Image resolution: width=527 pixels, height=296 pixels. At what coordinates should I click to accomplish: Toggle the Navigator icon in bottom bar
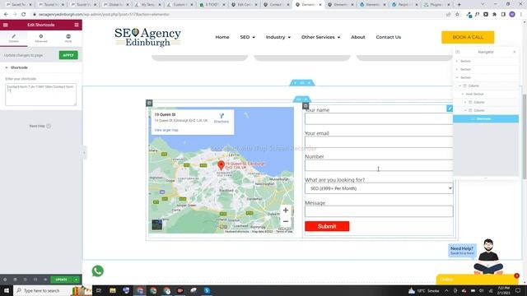coord(15,280)
